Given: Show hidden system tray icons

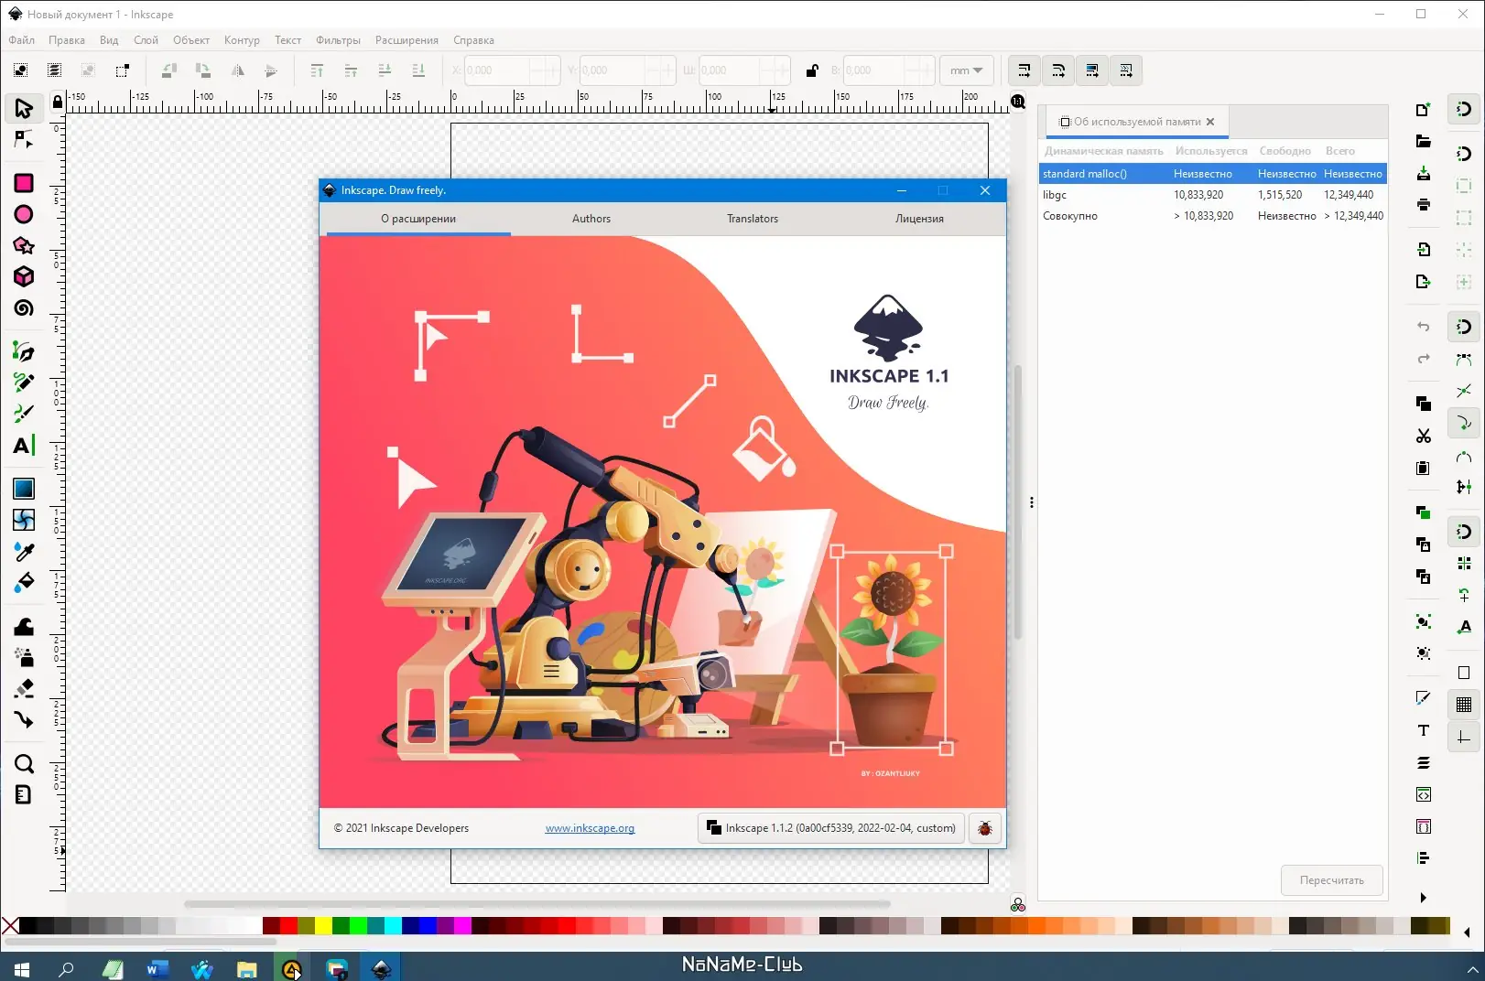Looking at the screenshot, I should click(x=1472, y=968).
